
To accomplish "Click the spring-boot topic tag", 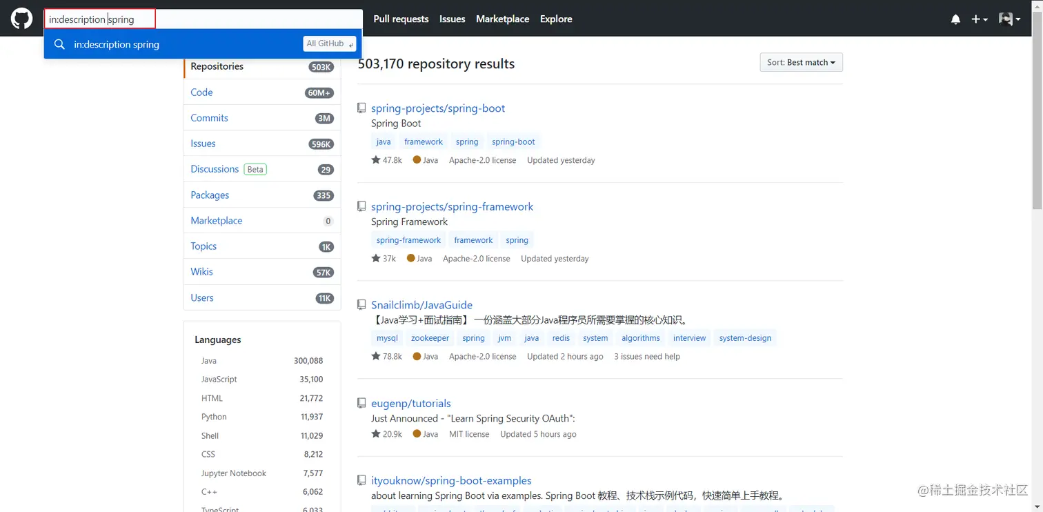I will pos(513,141).
